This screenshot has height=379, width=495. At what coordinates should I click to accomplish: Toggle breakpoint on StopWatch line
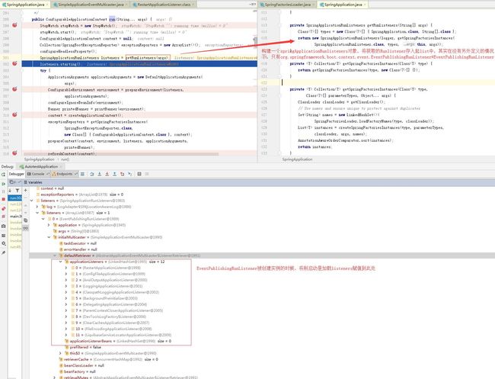point(14,25)
